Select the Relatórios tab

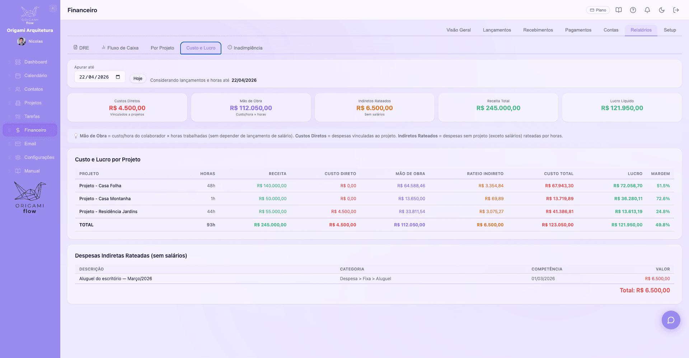641,30
